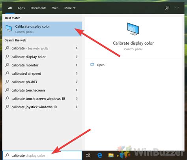187x160 pixels.
Task: Open the feedback icon in search header
Action: pyautogui.click(x=167, y=8)
